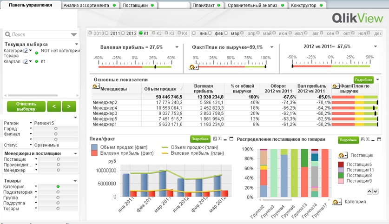Select the month янв
Image resolution: width=389 pixels, height=224 pixels.
(x=195, y=34)
